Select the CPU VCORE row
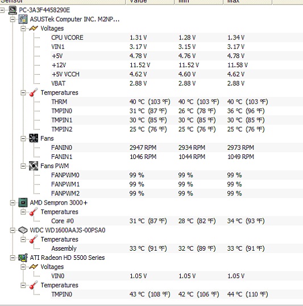This screenshot has height=306, width=303. pos(177,38)
